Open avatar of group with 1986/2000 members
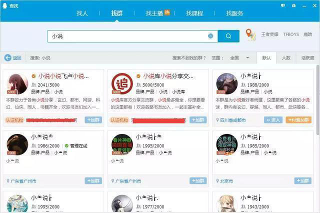The width and height of the screenshot is (320, 213). (17, 144)
